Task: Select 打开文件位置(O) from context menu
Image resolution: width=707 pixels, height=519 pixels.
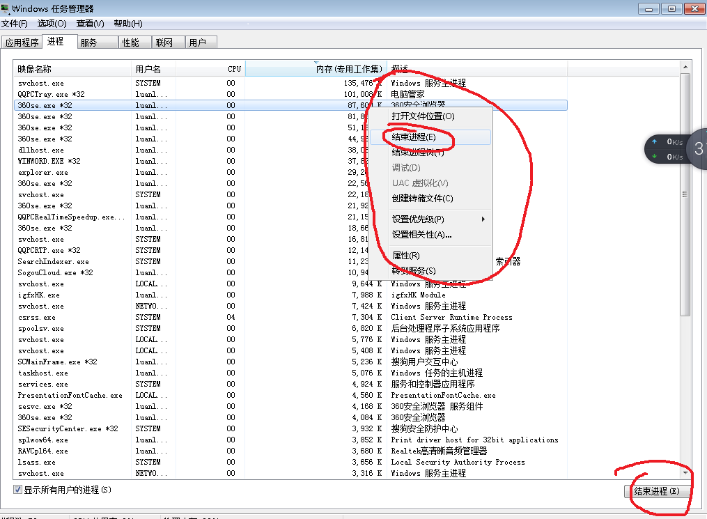Action: click(423, 116)
